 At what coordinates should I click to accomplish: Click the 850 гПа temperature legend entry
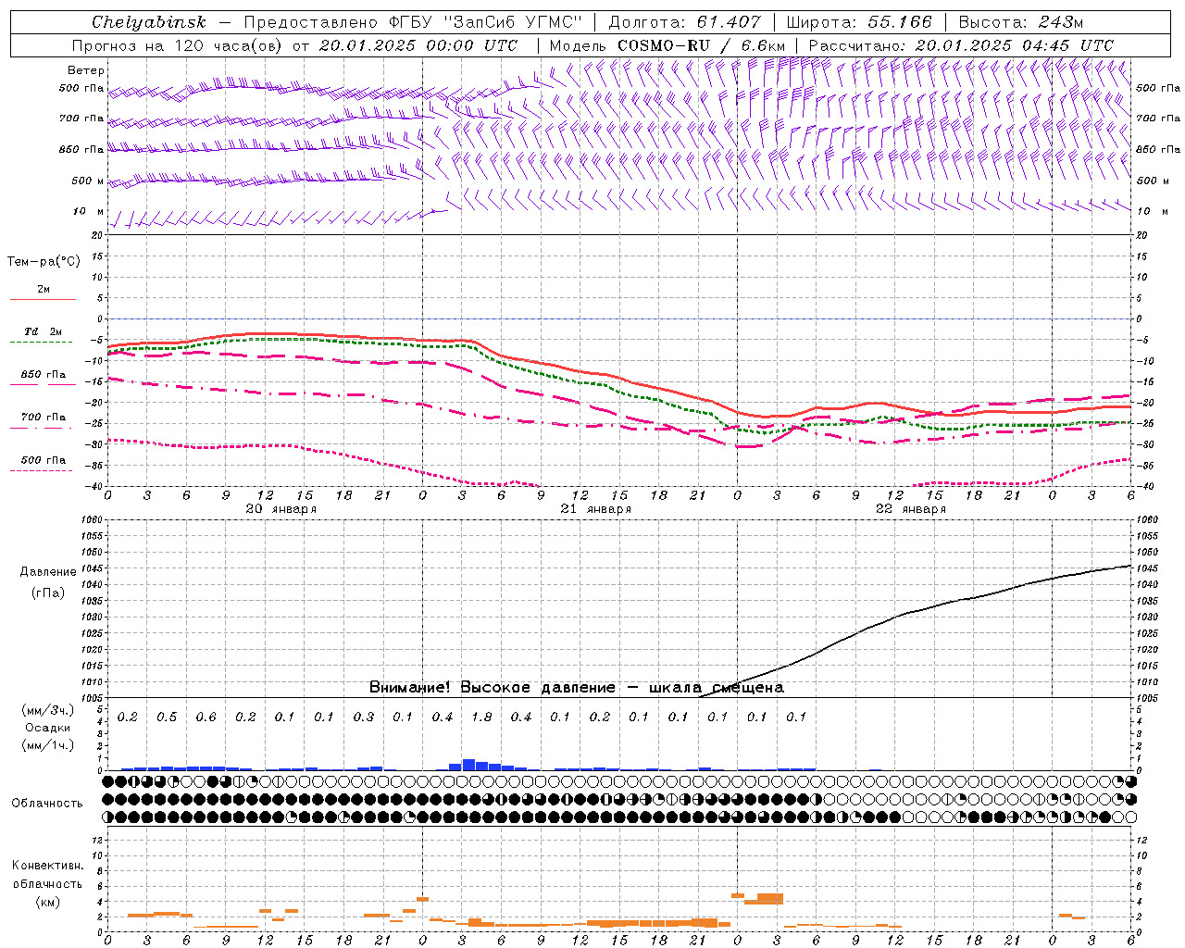(43, 375)
